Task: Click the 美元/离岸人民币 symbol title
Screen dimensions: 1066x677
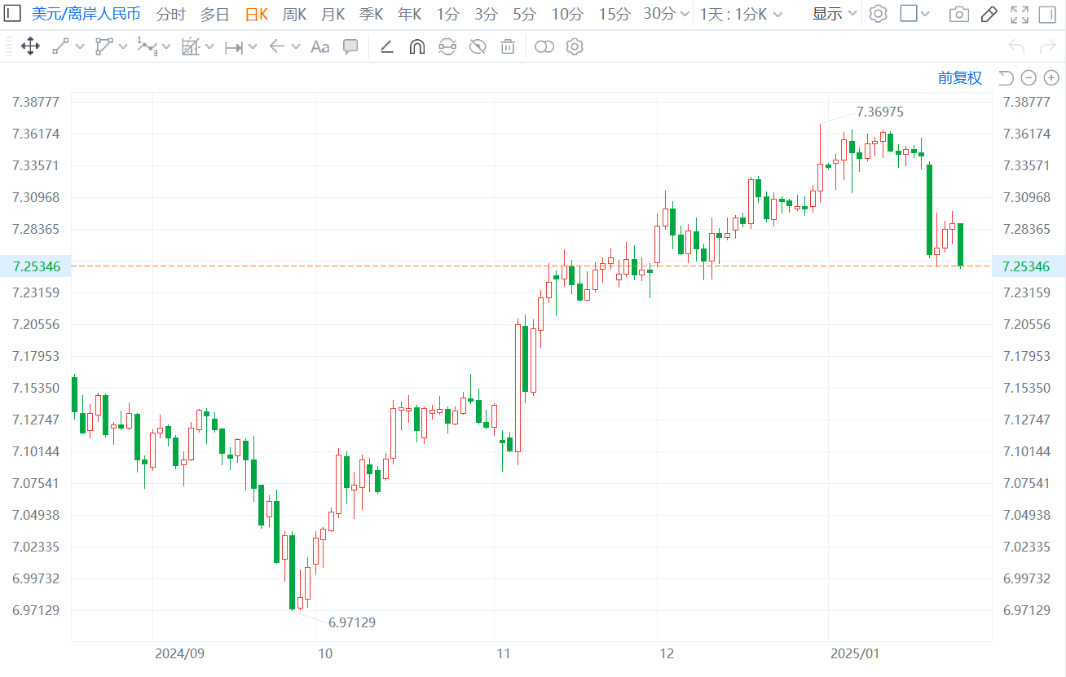Action: click(x=86, y=14)
